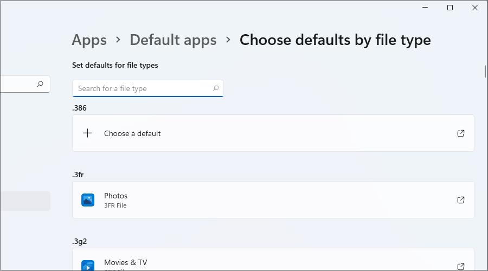Select "Choose a default" for .386 files
Image resolution: width=488 pixels, height=271 pixels.
132,133
